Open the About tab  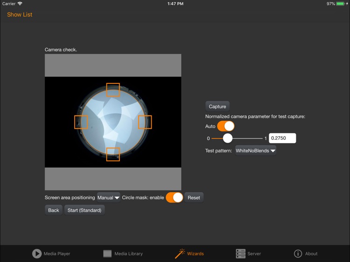point(306,254)
